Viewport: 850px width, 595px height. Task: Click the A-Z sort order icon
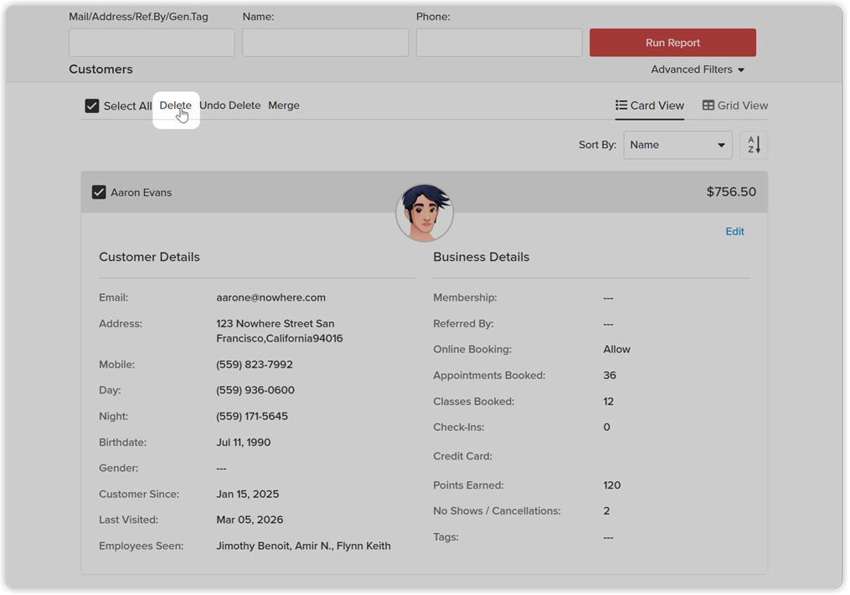tap(754, 145)
